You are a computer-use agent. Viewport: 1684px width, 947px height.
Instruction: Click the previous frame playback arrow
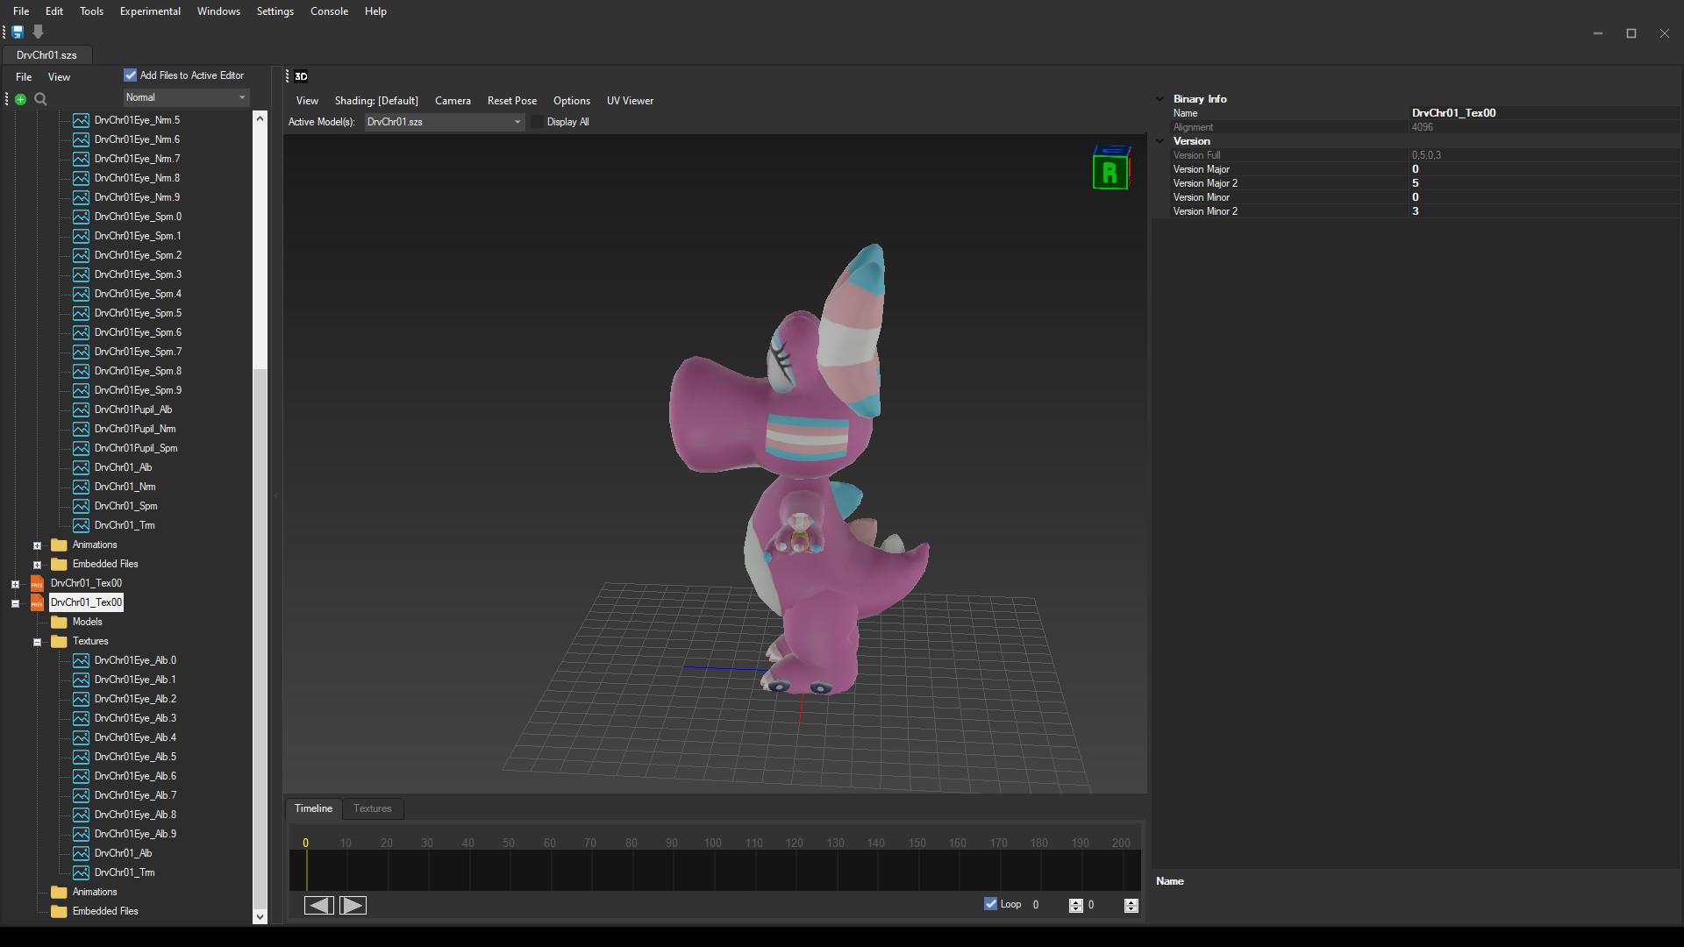(318, 904)
